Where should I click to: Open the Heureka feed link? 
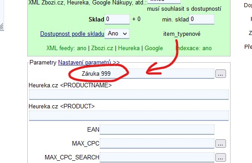click(x=129, y=48)
